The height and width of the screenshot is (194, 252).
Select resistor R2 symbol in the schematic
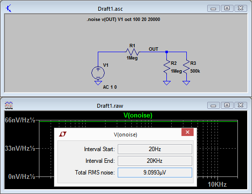[x=167, y=67]
